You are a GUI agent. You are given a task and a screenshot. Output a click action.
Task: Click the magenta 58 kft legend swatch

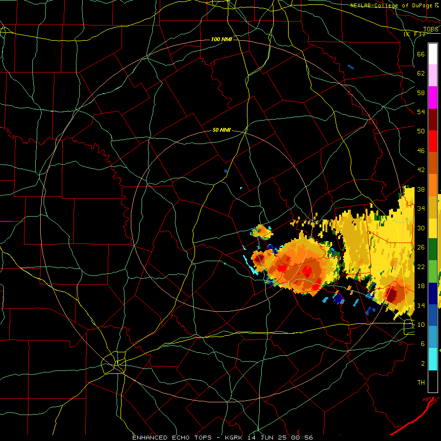(x=433, y=98)
